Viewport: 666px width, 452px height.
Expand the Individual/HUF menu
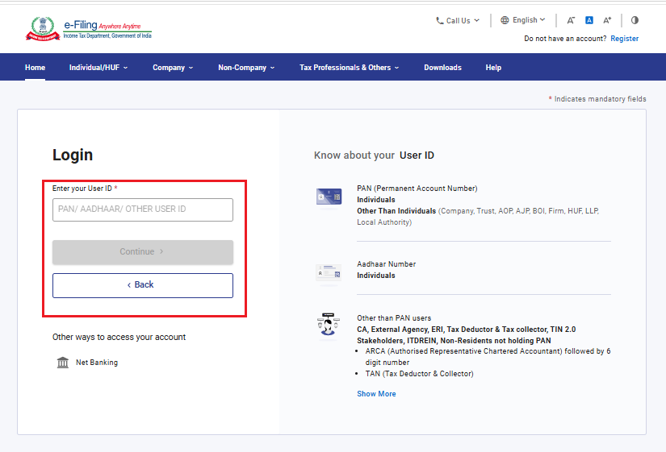tap(98, 68)
